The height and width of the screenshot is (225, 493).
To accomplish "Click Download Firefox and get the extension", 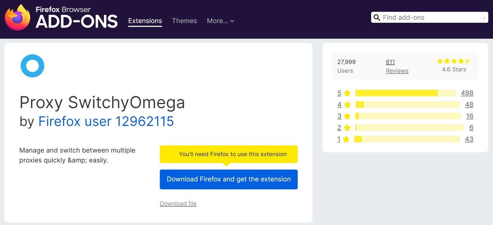I will pos(229,179).
